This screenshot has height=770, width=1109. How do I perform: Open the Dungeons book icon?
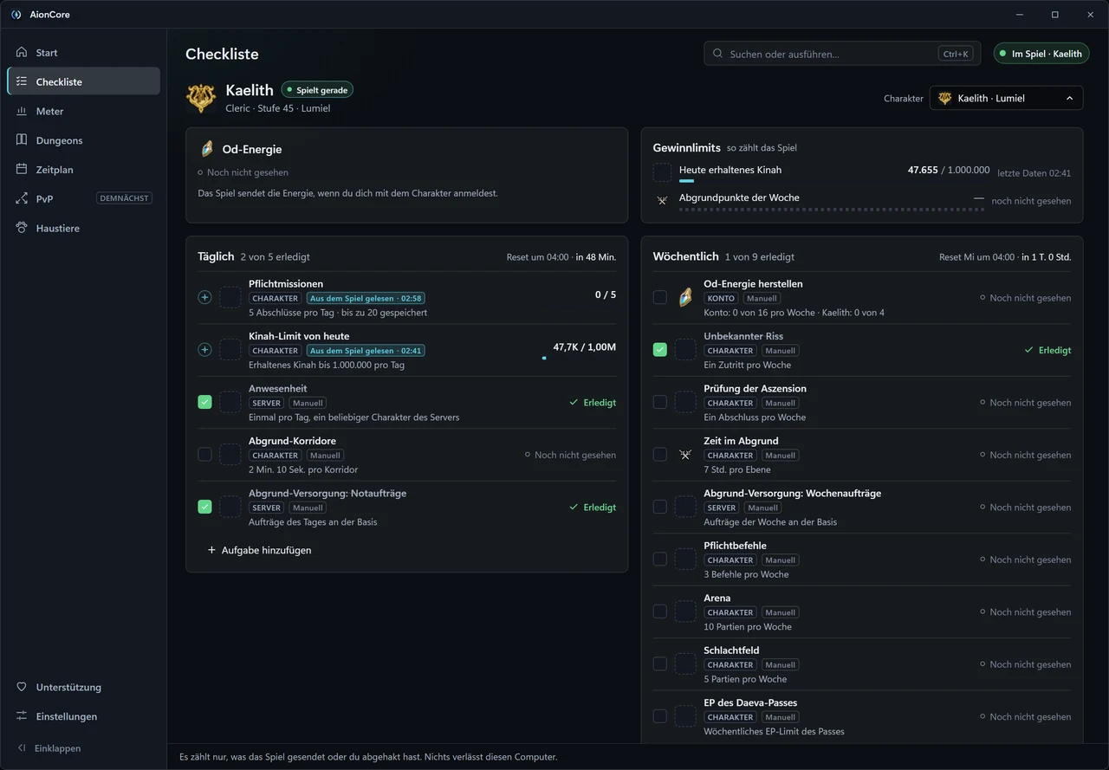22,140
